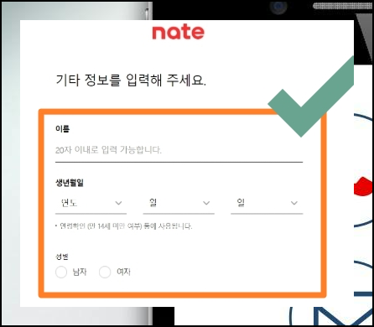The image size is (374, 327).
Task: Click the note about 만 14세 미만
Action: 123,226
